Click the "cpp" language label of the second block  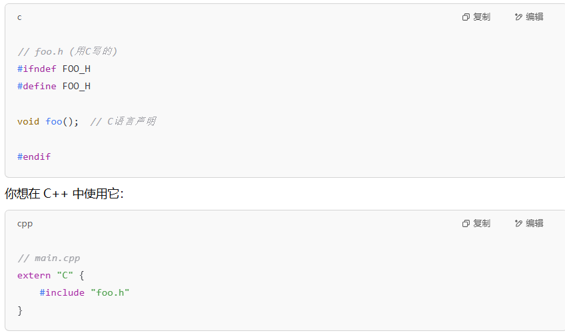pyautogui.click(x=25, y=224)
